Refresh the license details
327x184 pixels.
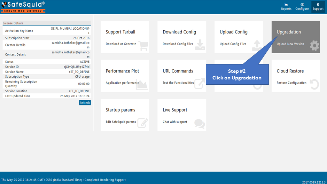[85, 103]
